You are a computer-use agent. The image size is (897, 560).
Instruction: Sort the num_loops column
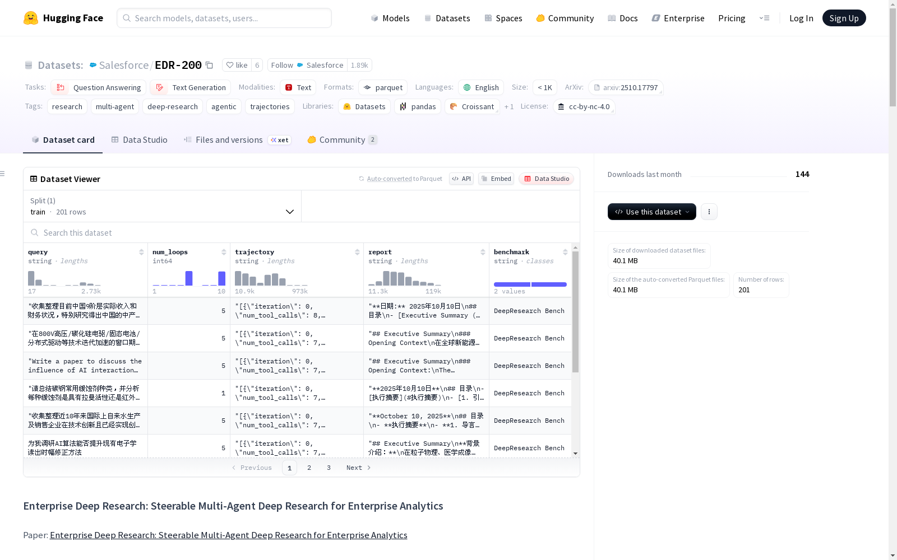click(224, 252)
